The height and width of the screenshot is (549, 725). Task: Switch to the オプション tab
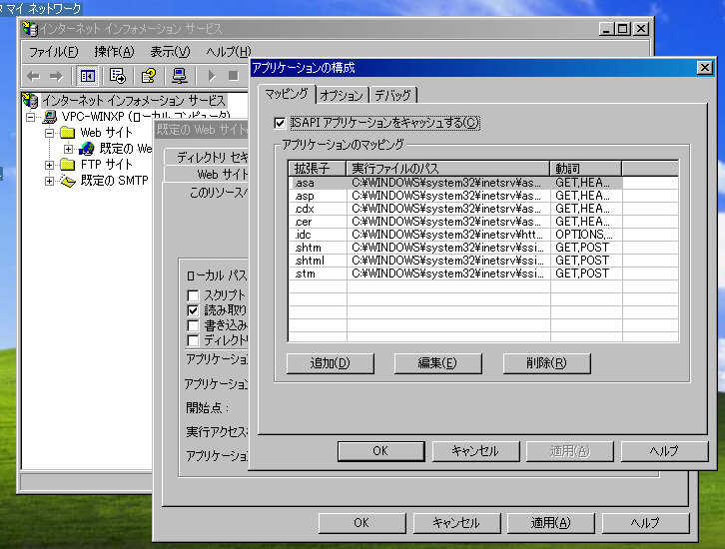pyautogui.click(x=342, y=95)
